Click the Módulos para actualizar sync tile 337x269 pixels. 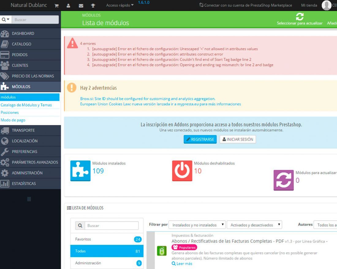tap(283, 180)
